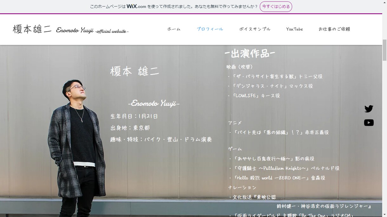
Task: Click the ザ・パラサイト寄生する獣 credit line
Action: pos(275,77)
